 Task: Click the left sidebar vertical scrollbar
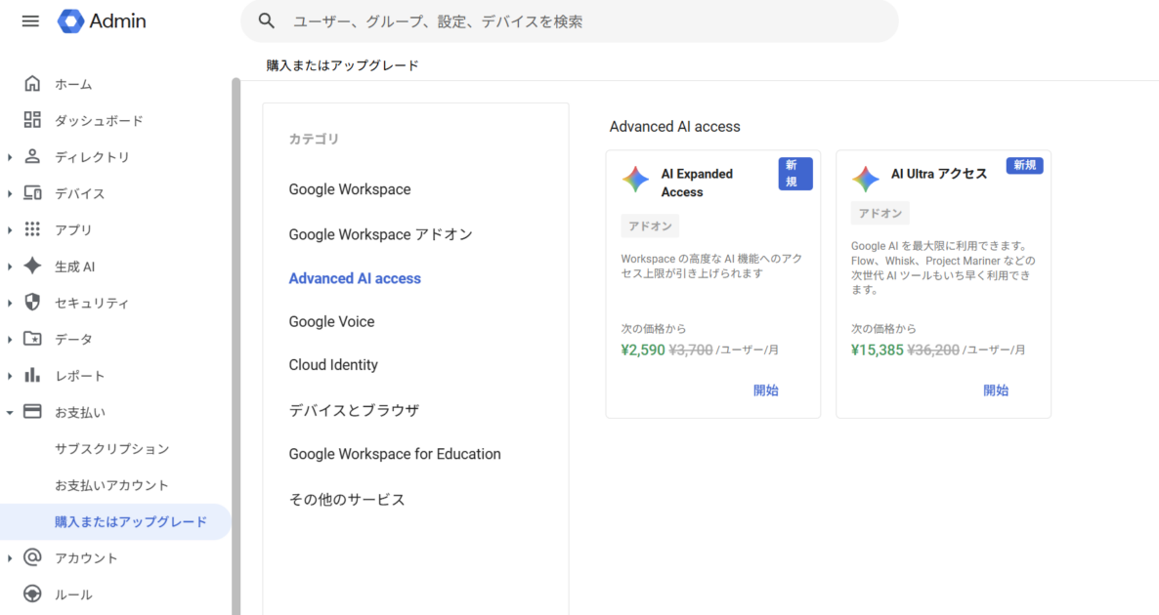236,342
